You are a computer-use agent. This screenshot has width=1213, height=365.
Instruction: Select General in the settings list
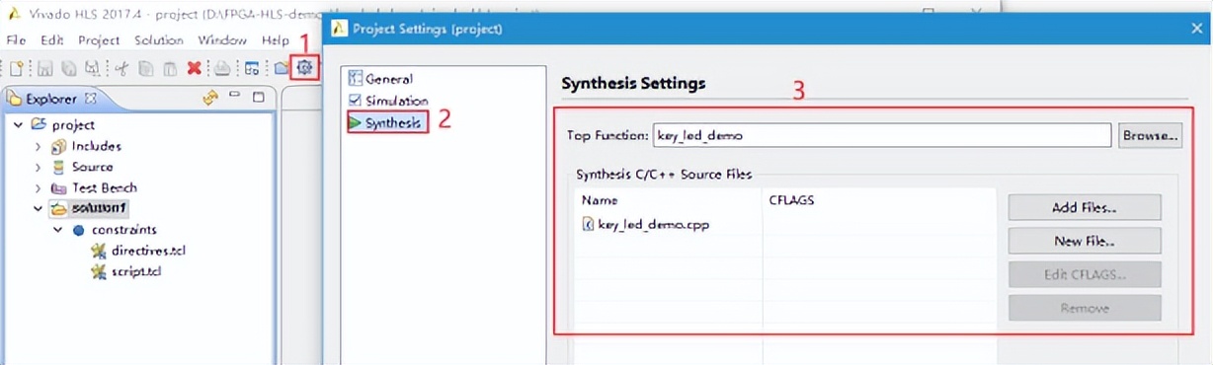point(389,79)
